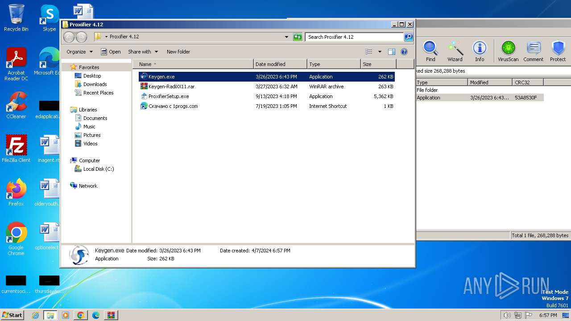Click the Search Proxifier 4.12 field

tap(355, 37)
